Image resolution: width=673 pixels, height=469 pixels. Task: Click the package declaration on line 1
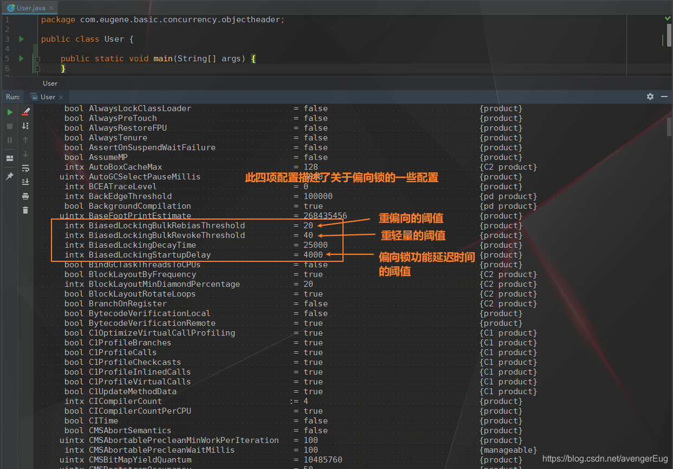coord(163,20)
